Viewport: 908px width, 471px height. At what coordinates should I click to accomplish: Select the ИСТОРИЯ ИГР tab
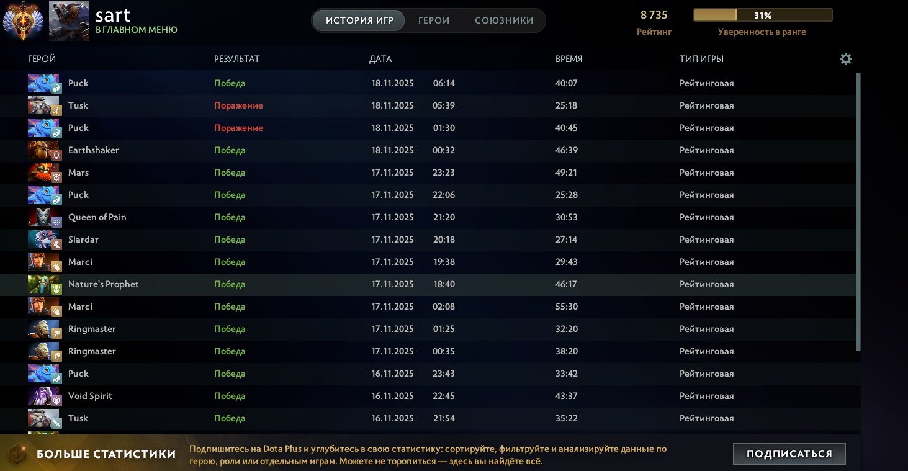[357, 20]
